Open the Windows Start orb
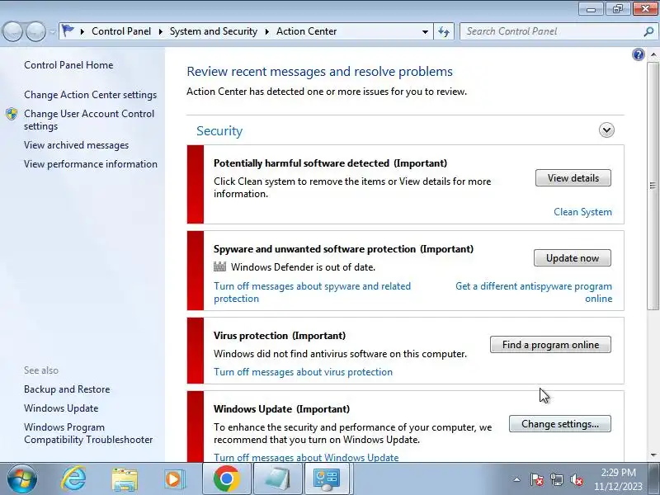Image resolution: width=660 pixels, height=495 pixels. pos(22,478)
